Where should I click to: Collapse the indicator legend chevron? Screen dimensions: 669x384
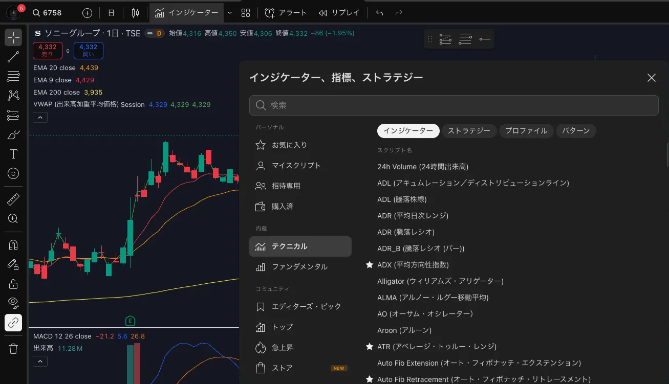click(40, 118)
